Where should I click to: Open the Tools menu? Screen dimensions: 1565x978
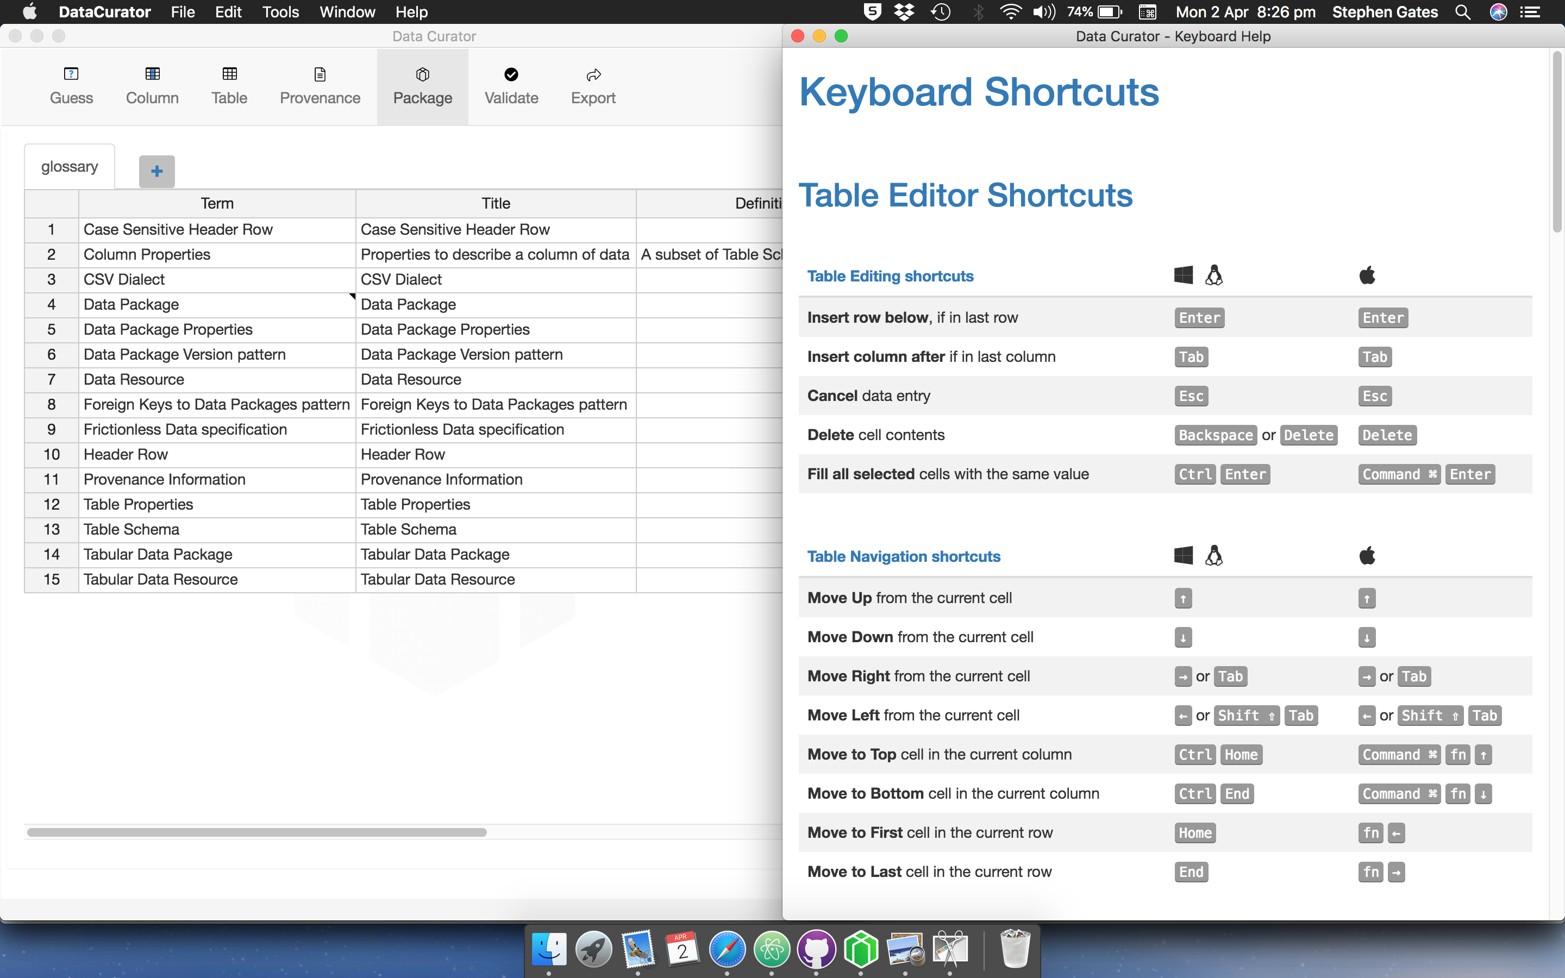[x=280, y=12]
